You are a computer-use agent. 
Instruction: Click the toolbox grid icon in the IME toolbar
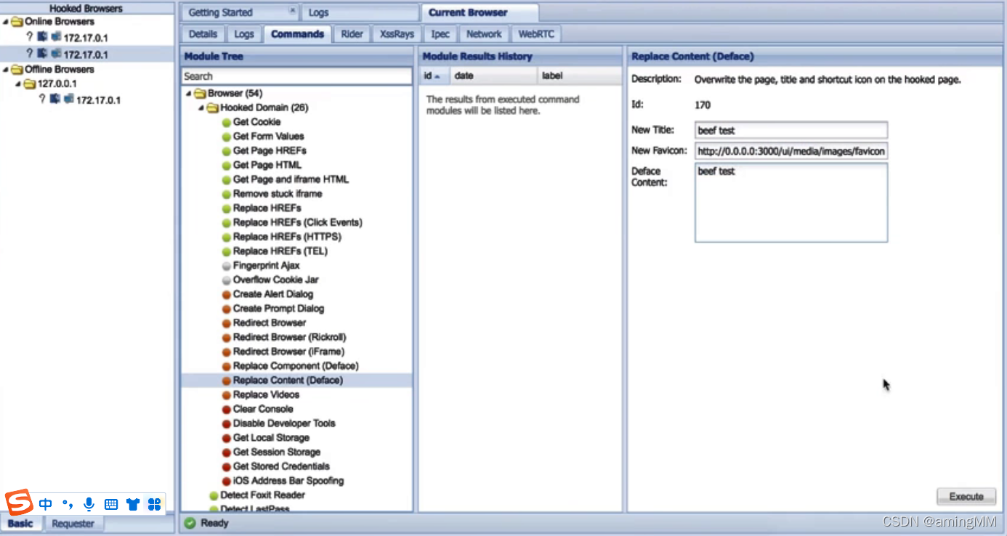coord(154,504)
